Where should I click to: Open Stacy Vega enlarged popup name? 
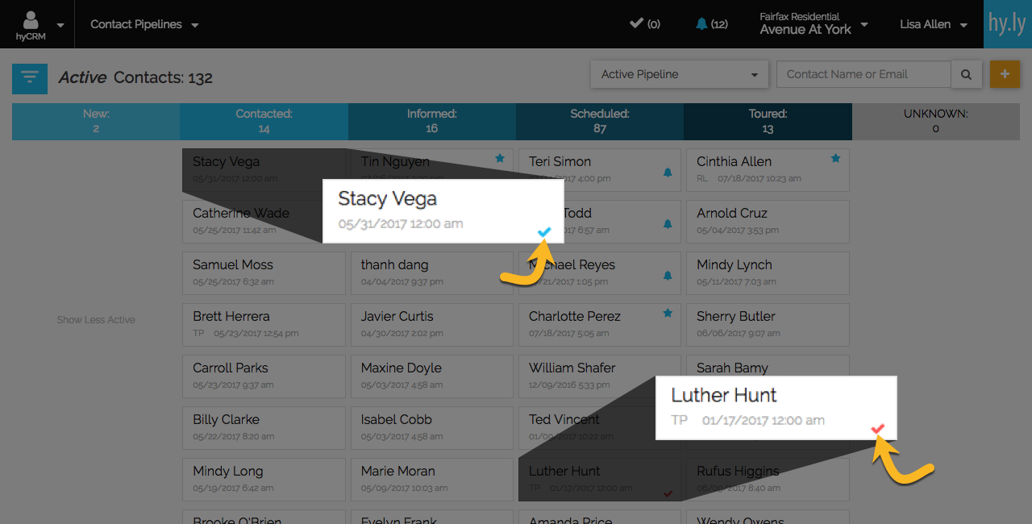[388, 199]
